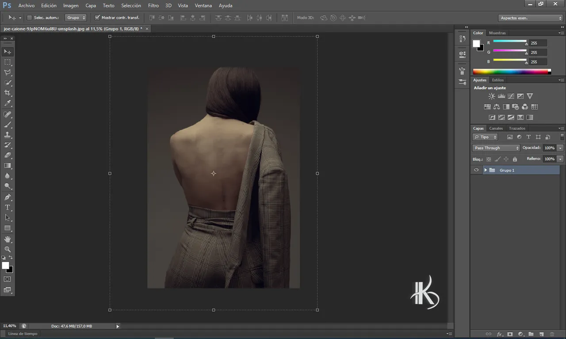The width and height of the screenshot is (566, 339).
Task: Delete the selected layer
Action: (x=552, y=334)
